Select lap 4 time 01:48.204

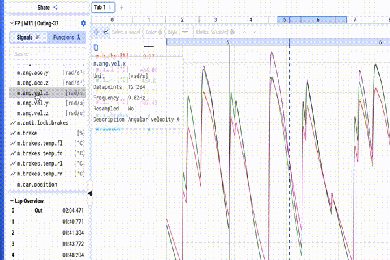(x=47, y=255)
